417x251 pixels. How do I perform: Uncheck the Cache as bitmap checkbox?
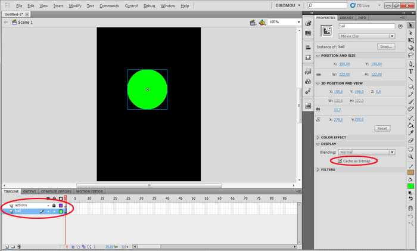coord(340,161)
